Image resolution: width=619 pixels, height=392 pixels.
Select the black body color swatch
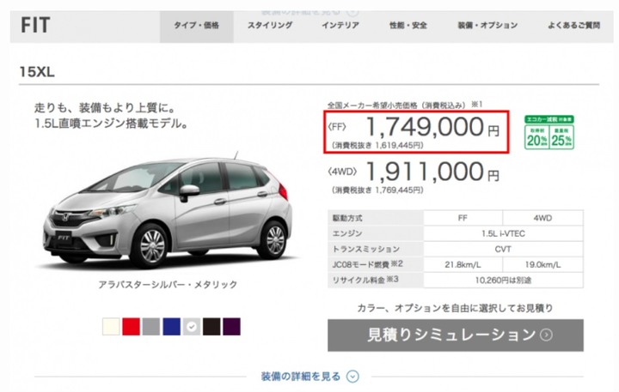pyautogui.click(x=211, y=327)
